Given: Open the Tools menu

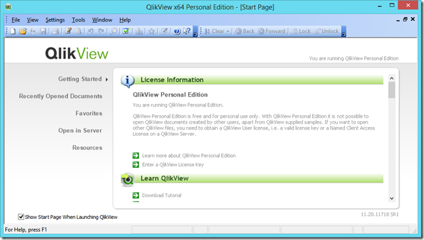Looking at the screenshot, I should 78,20.
